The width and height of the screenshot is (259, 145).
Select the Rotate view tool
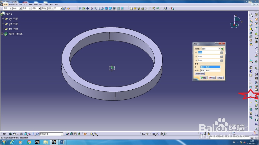tap(91, 8)
